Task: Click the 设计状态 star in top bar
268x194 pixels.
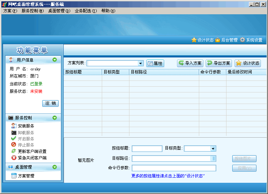Action: [x=194, y=40]
